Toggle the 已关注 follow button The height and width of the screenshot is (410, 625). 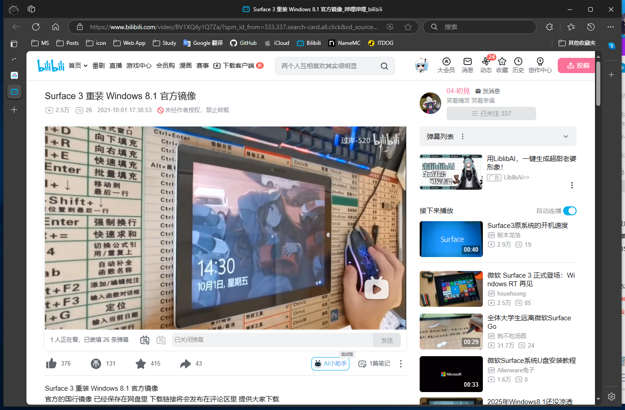coord(491,113)
